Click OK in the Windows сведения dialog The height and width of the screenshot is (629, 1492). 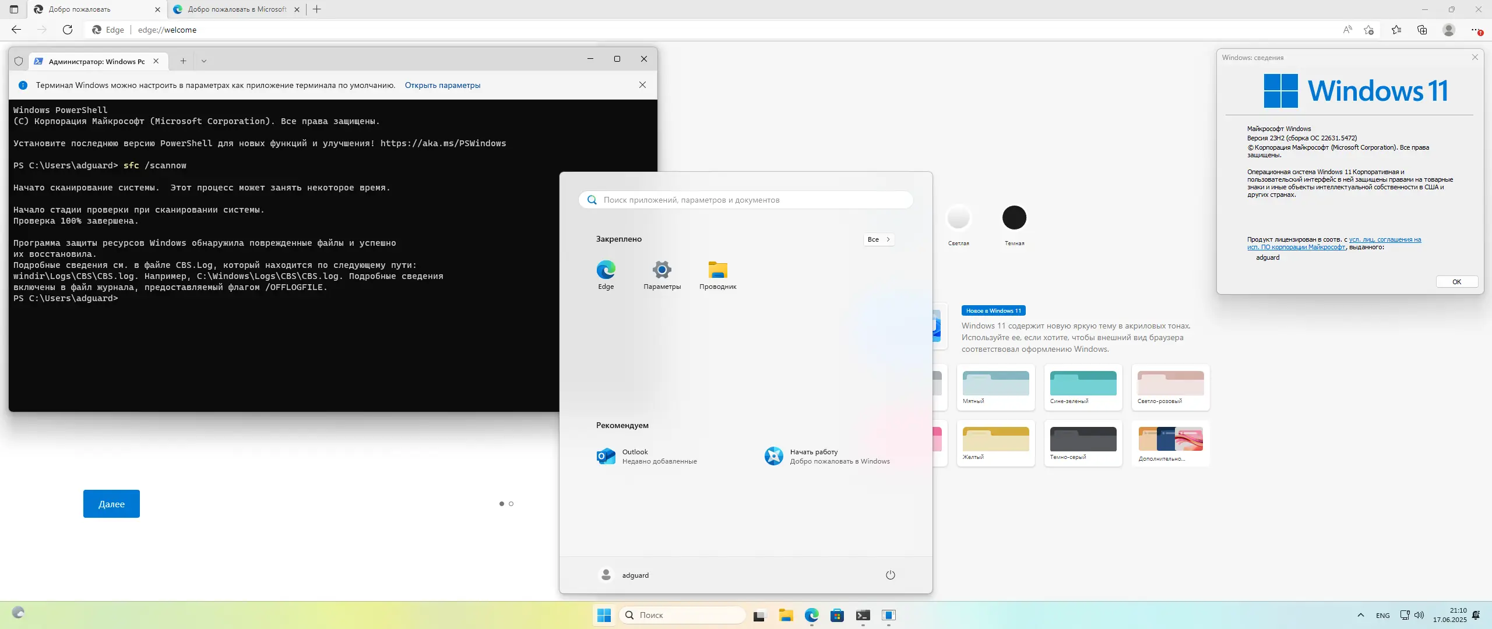(x=1456, y=281)
